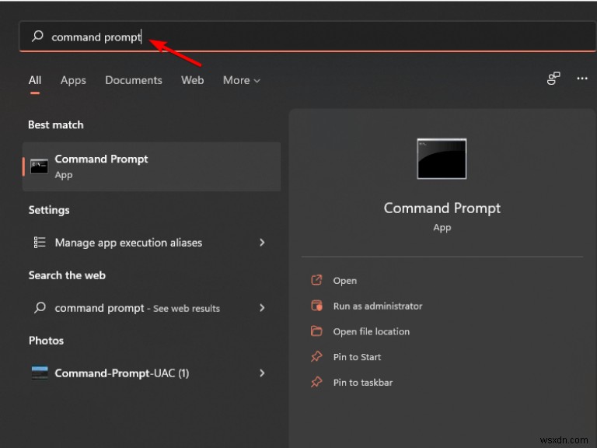Click the Command Prompt icon in Best match

[39, 166]
